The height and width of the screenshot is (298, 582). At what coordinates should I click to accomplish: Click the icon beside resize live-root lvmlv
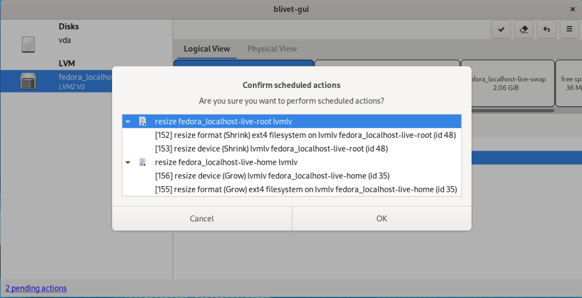coord(143,121)
